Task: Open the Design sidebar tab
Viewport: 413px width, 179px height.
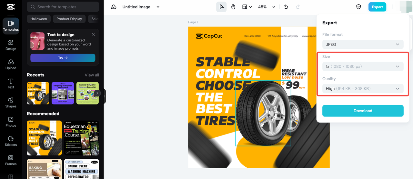Action: [11, 45]
